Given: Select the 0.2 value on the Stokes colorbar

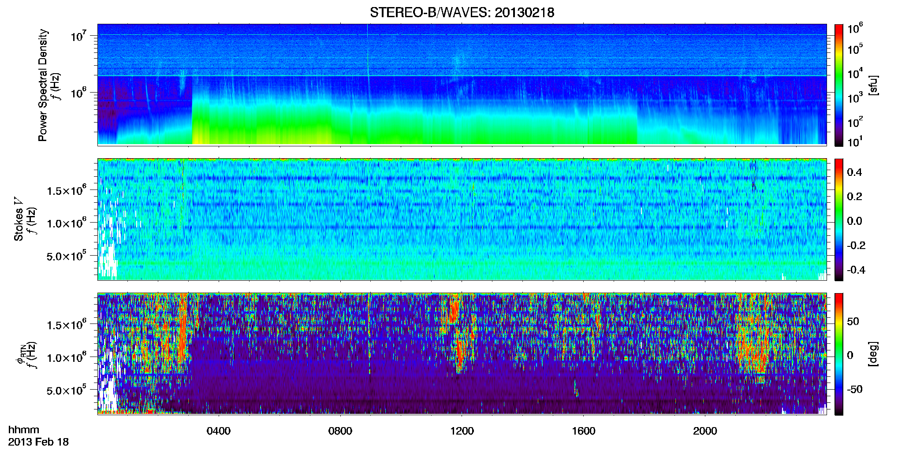Looking at the screenshot, I should click(x=854, y=197).
